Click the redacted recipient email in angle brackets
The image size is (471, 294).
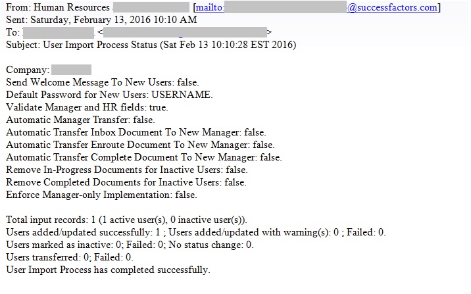185,32
